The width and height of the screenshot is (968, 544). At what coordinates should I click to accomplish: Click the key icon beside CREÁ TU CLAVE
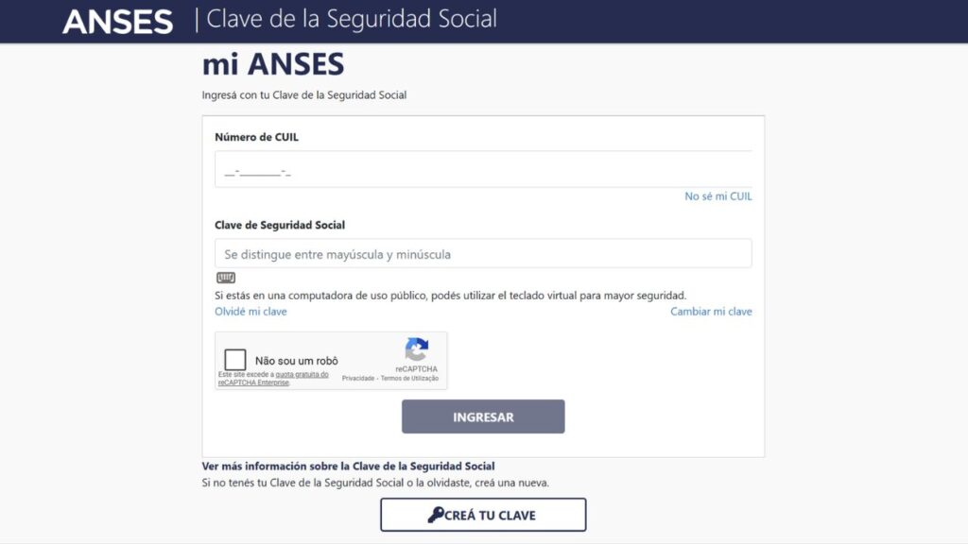point(436,515)
